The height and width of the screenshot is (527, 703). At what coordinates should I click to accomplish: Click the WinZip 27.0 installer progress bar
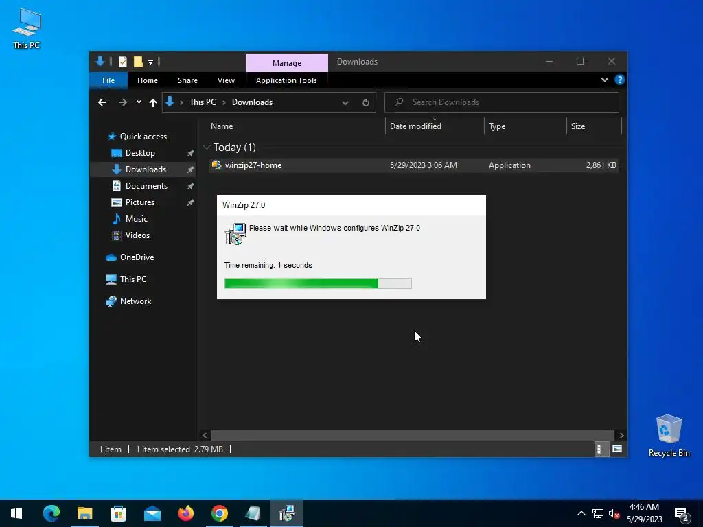(318, 283)
